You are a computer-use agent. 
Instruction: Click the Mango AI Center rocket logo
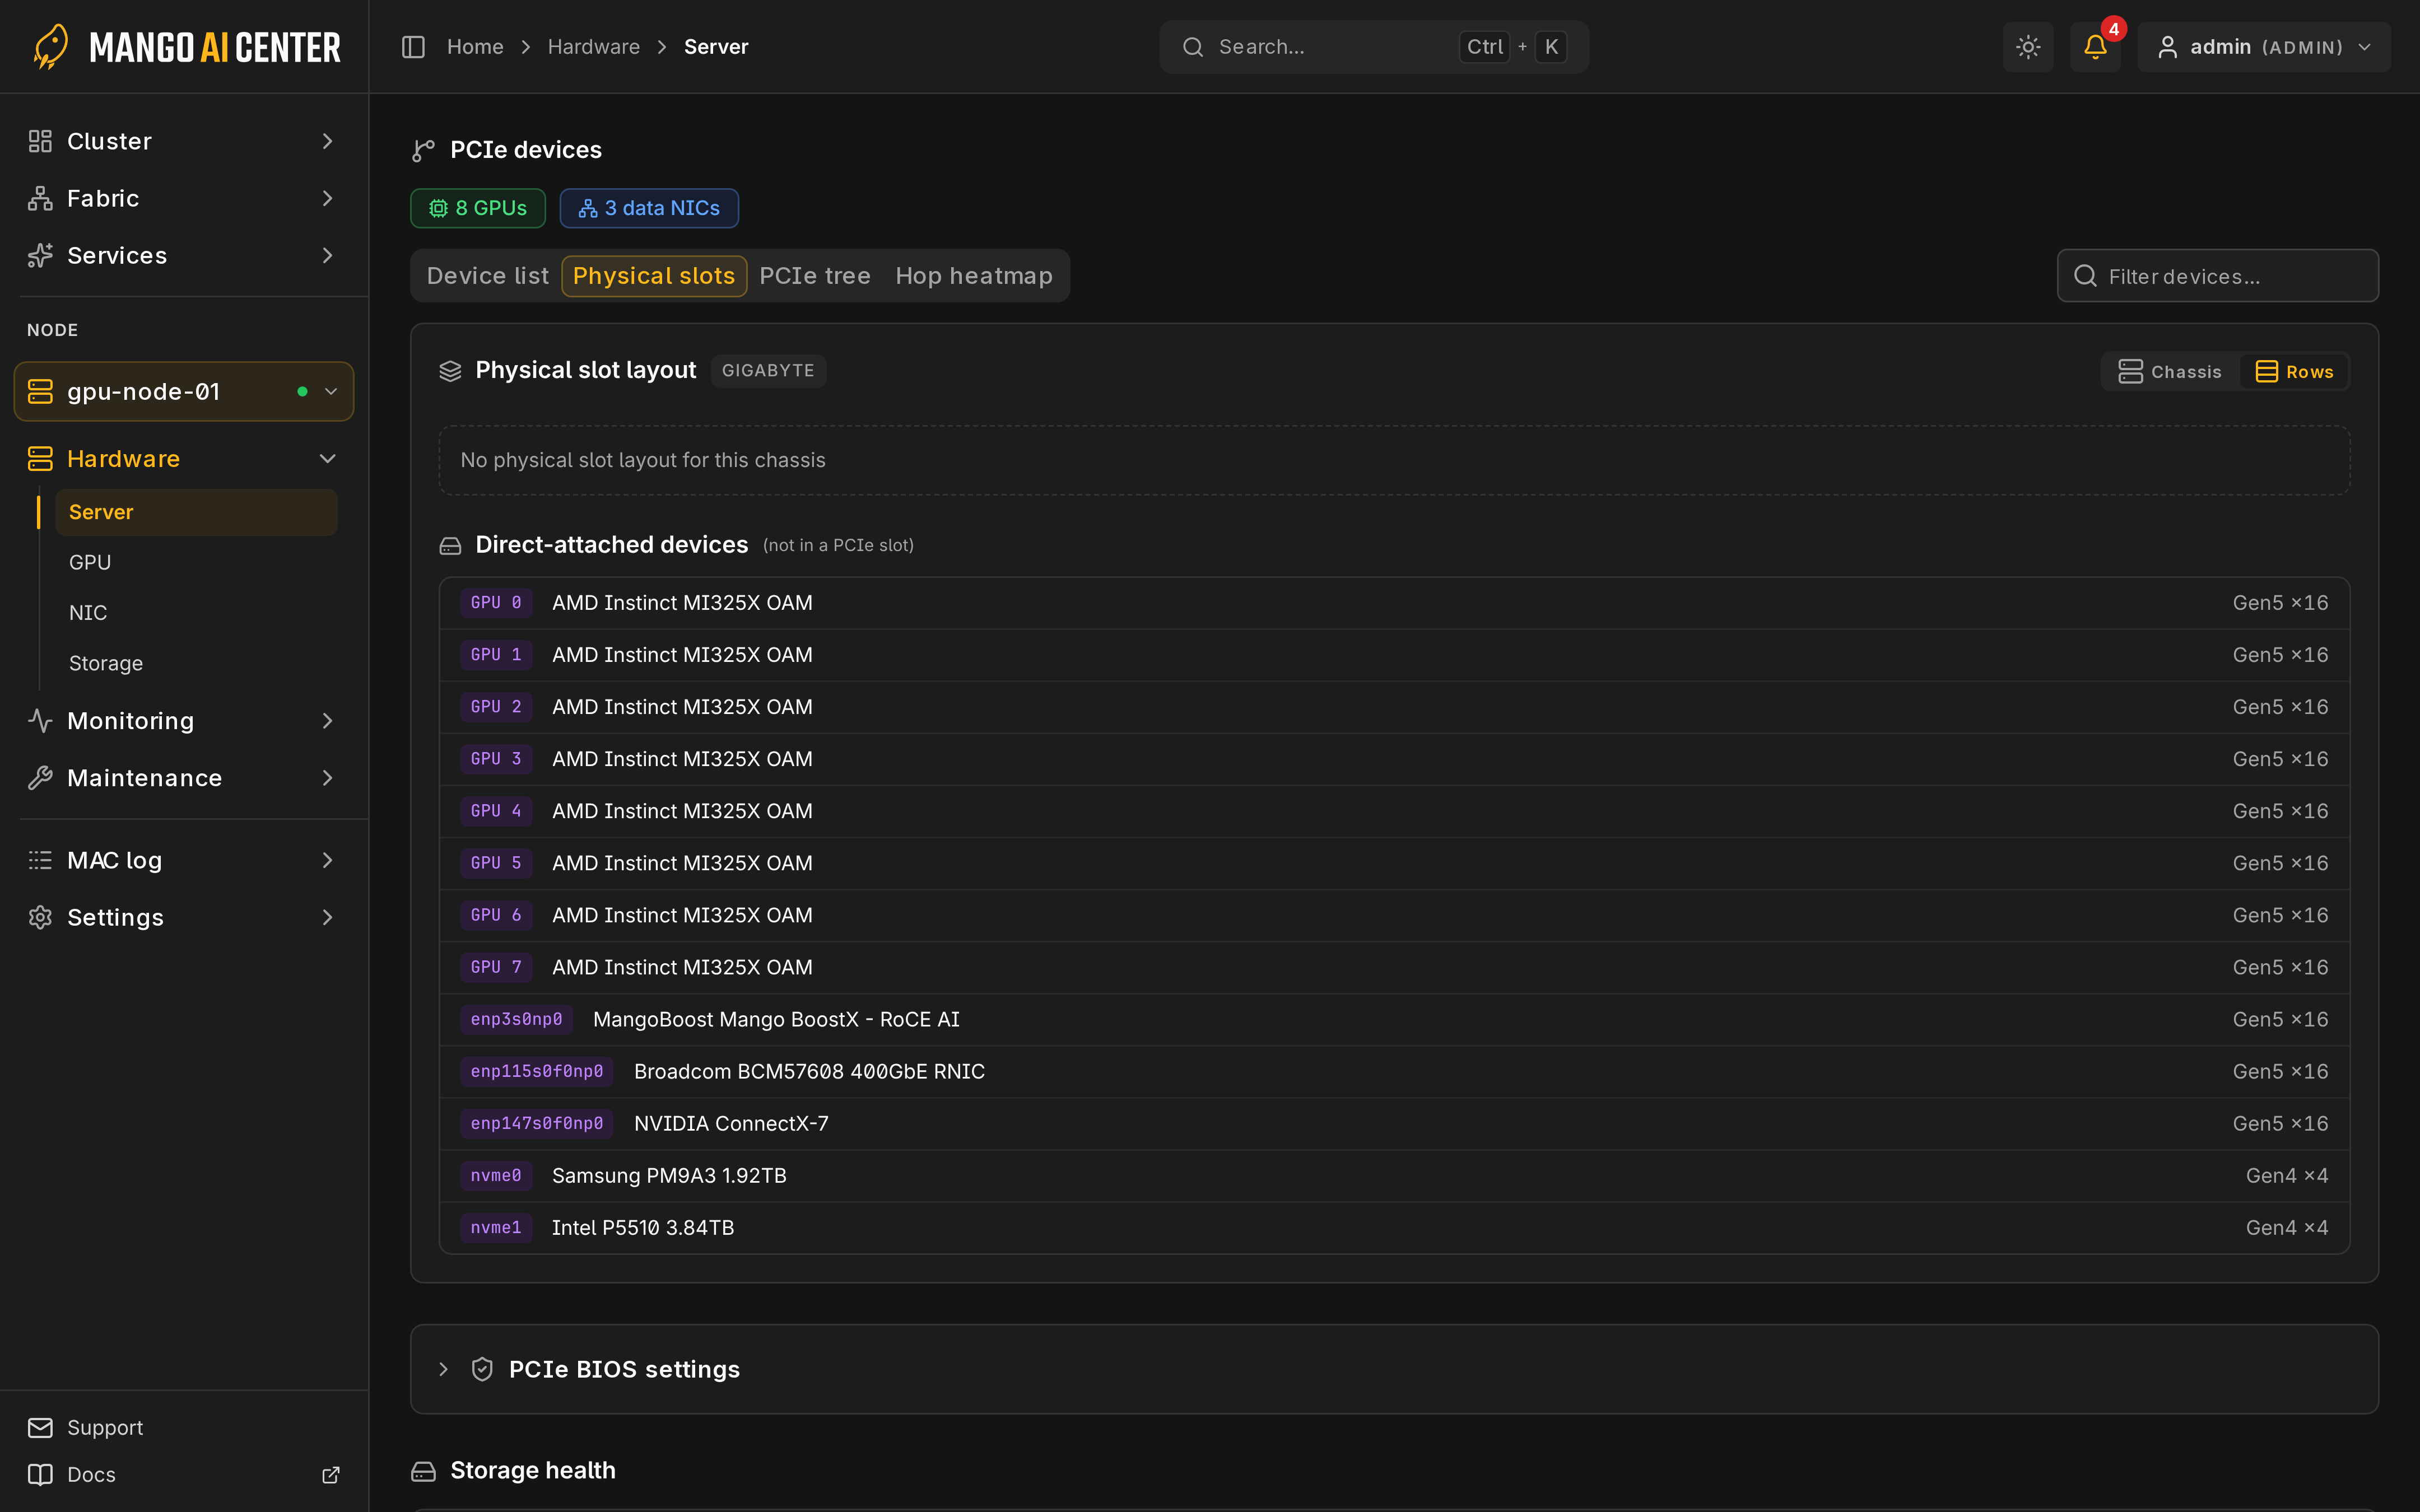point(51,47)
